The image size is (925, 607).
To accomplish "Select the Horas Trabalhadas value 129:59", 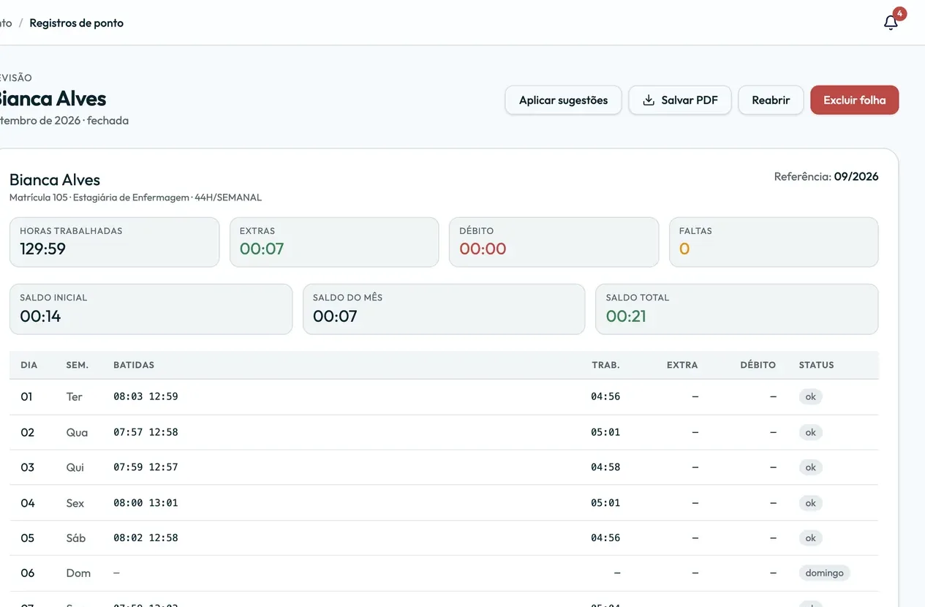I will (42, 249).
